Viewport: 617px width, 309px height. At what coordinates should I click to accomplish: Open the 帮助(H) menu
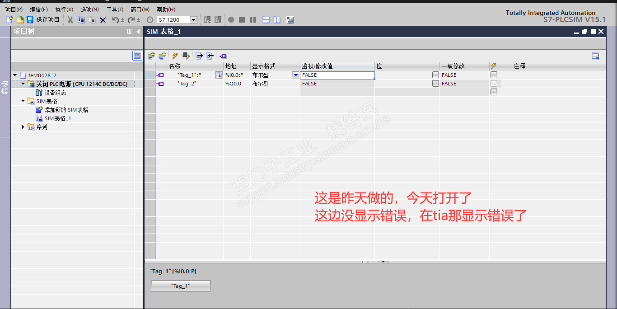coord(166,9)
